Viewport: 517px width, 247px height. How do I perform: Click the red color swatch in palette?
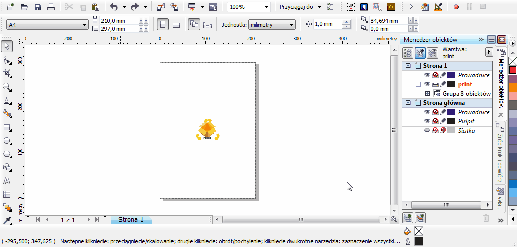513,70
